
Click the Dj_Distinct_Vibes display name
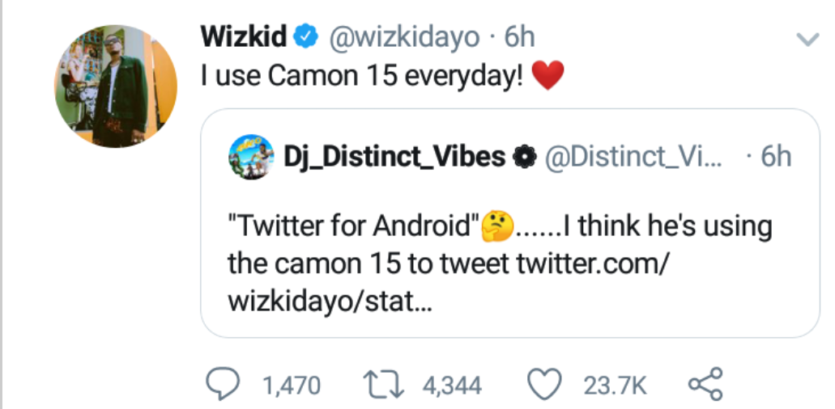pyautogui.click(x=394, y=157)
